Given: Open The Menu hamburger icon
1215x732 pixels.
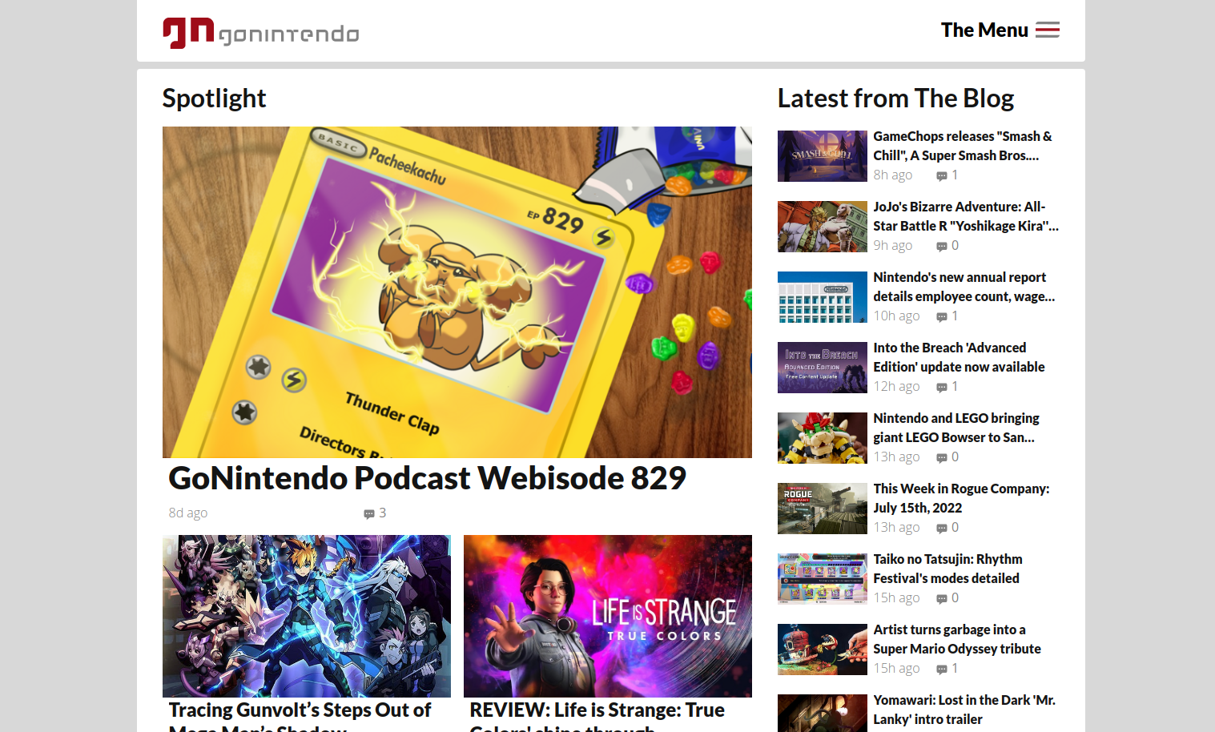Looking at the screenshot, I should [x=1047, y=30].
